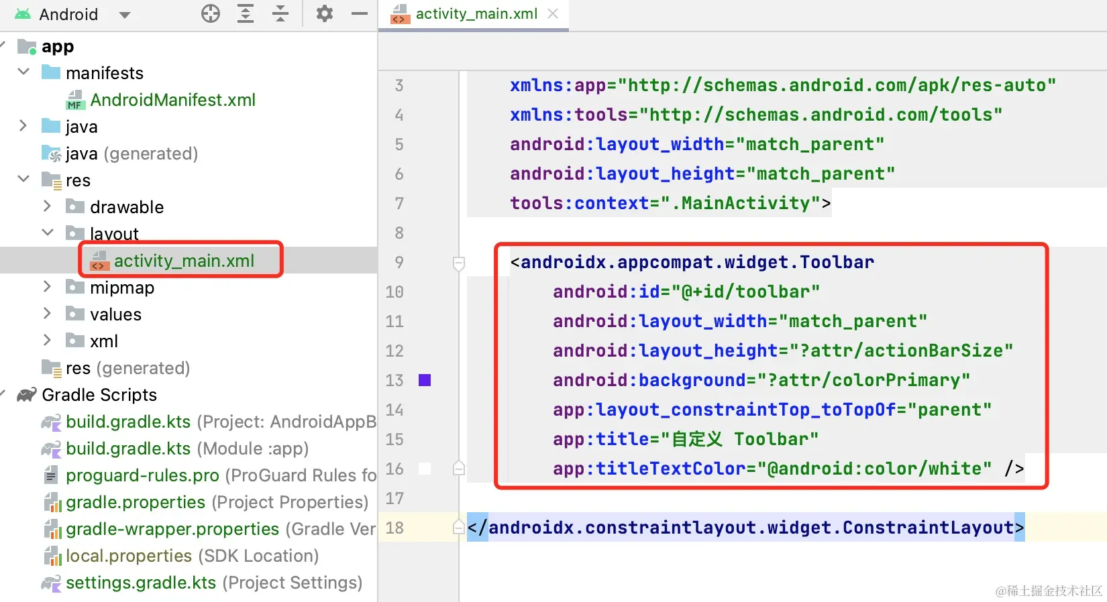Select the java (generated) folder
Viewport: 1107px width, 602px height.
(132, 154)
